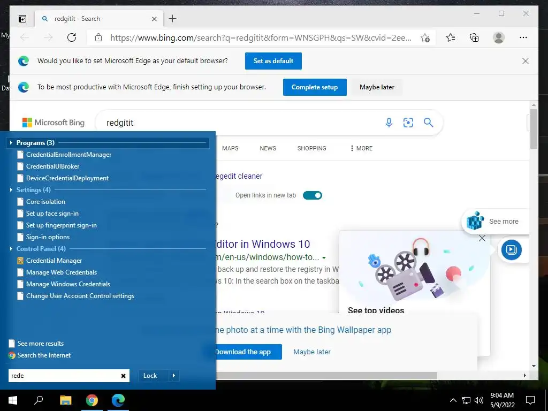Screen dimensions: 548x411
Task: Click Maybe later beside Download the app
Action: 312,352
